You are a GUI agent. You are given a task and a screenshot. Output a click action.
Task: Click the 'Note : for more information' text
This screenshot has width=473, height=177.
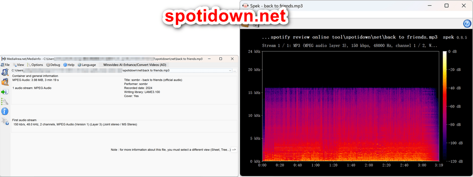pos(171,149)
